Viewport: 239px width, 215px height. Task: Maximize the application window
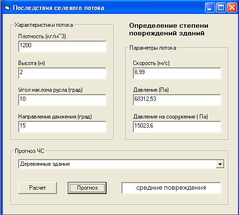221,8
